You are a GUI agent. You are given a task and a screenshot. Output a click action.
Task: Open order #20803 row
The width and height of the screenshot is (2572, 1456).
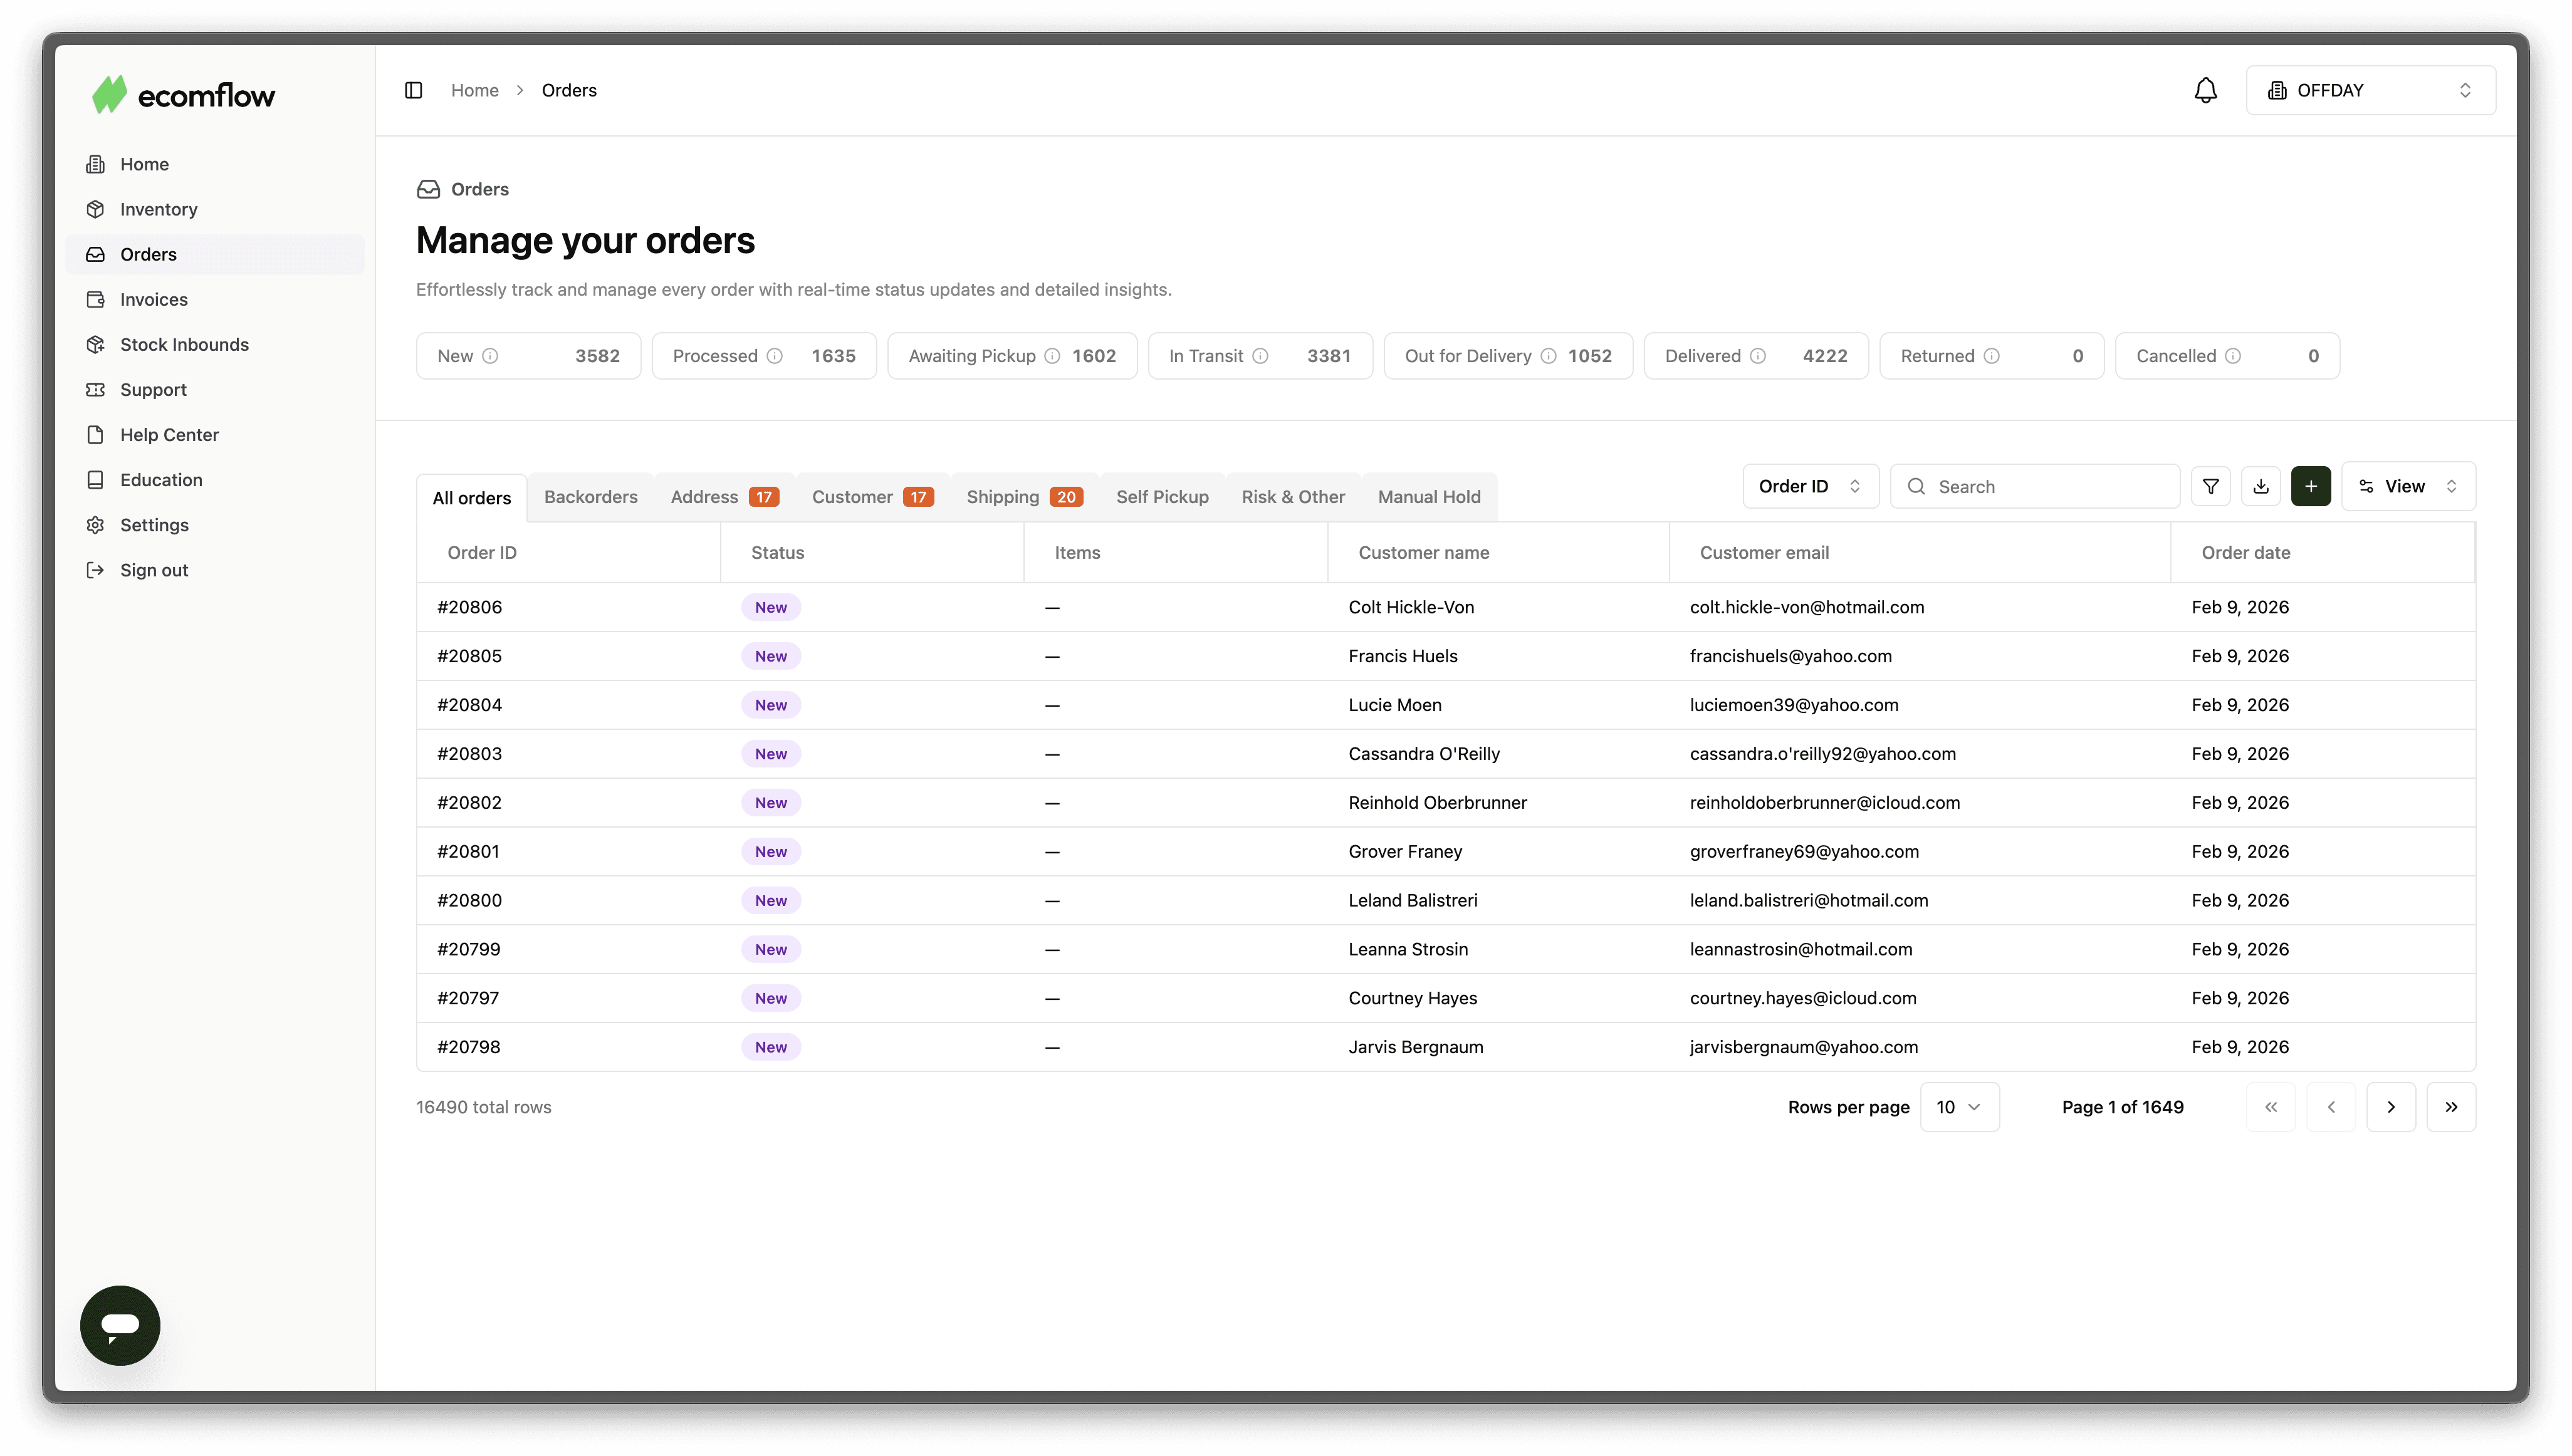[469, 754]
